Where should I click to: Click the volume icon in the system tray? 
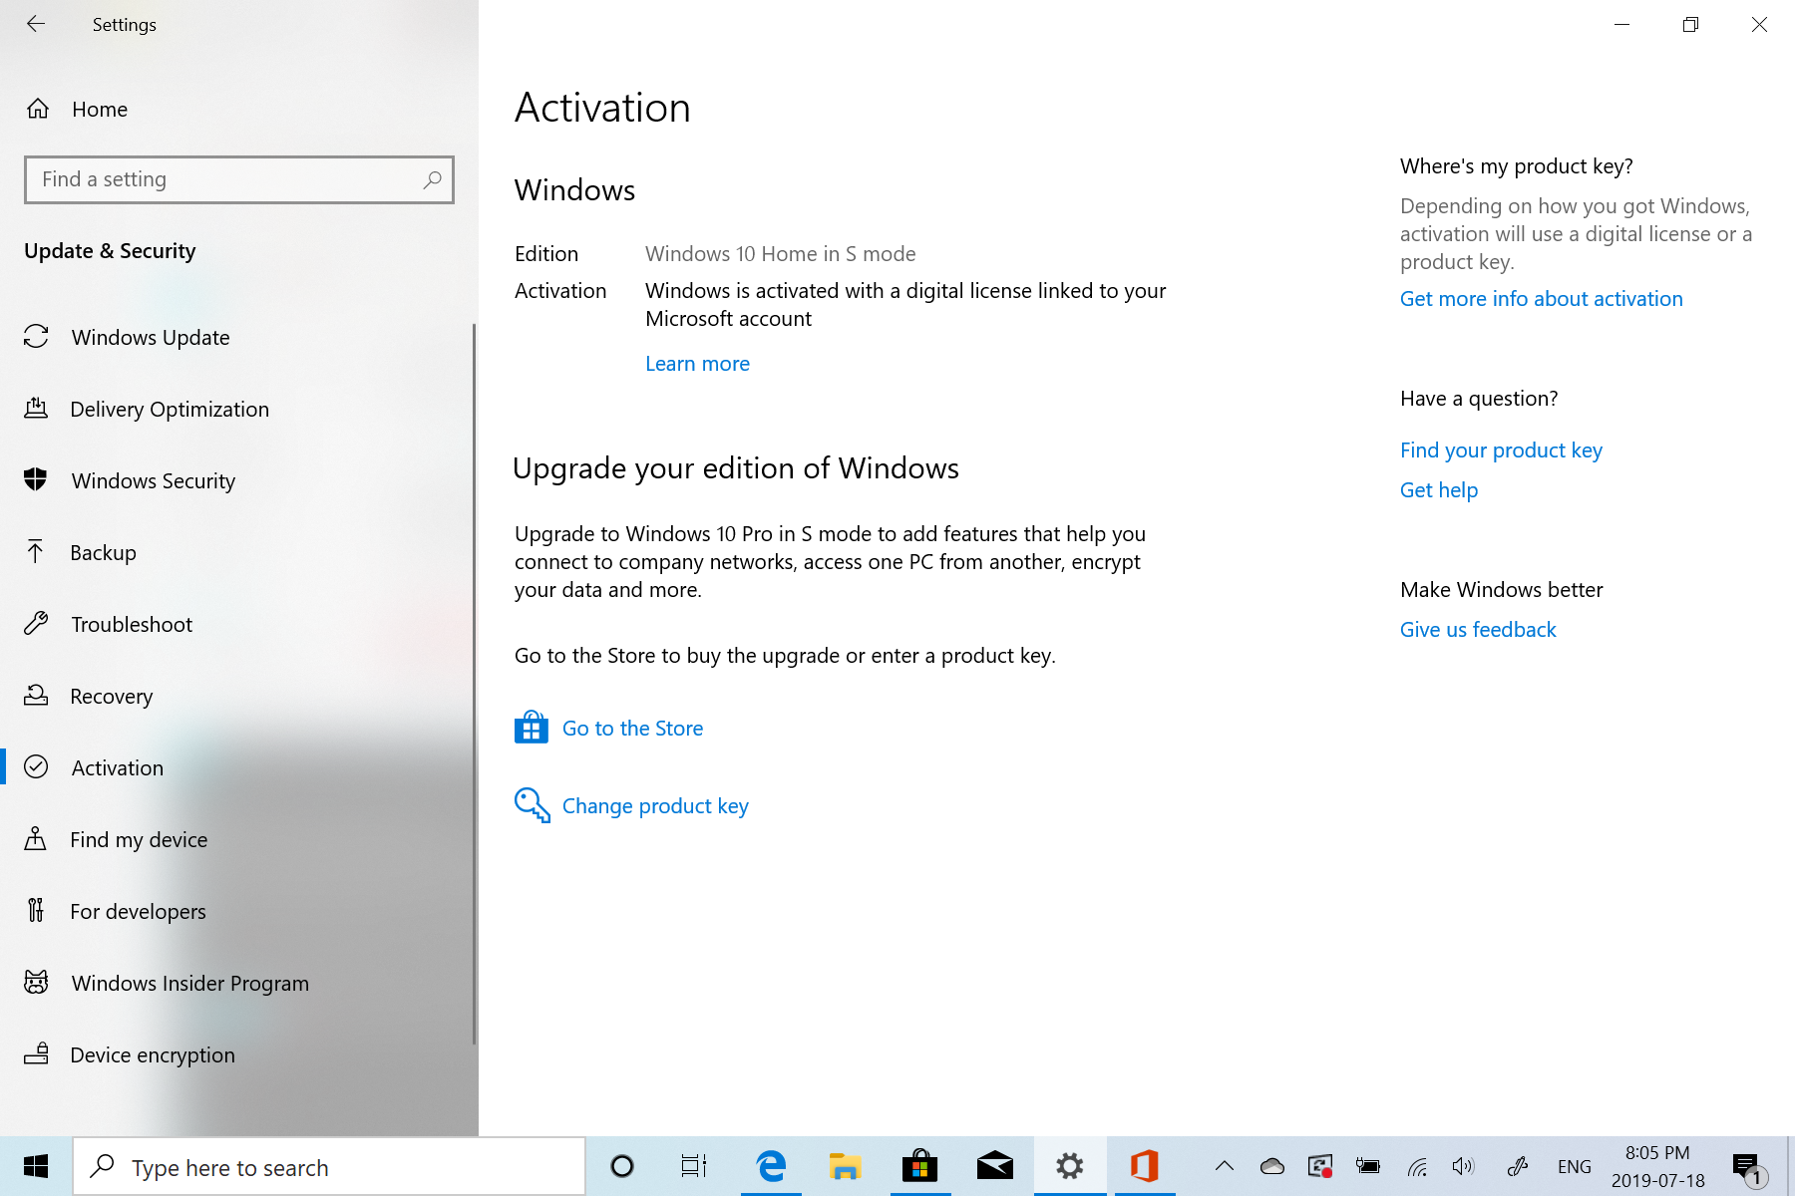1464,1166
